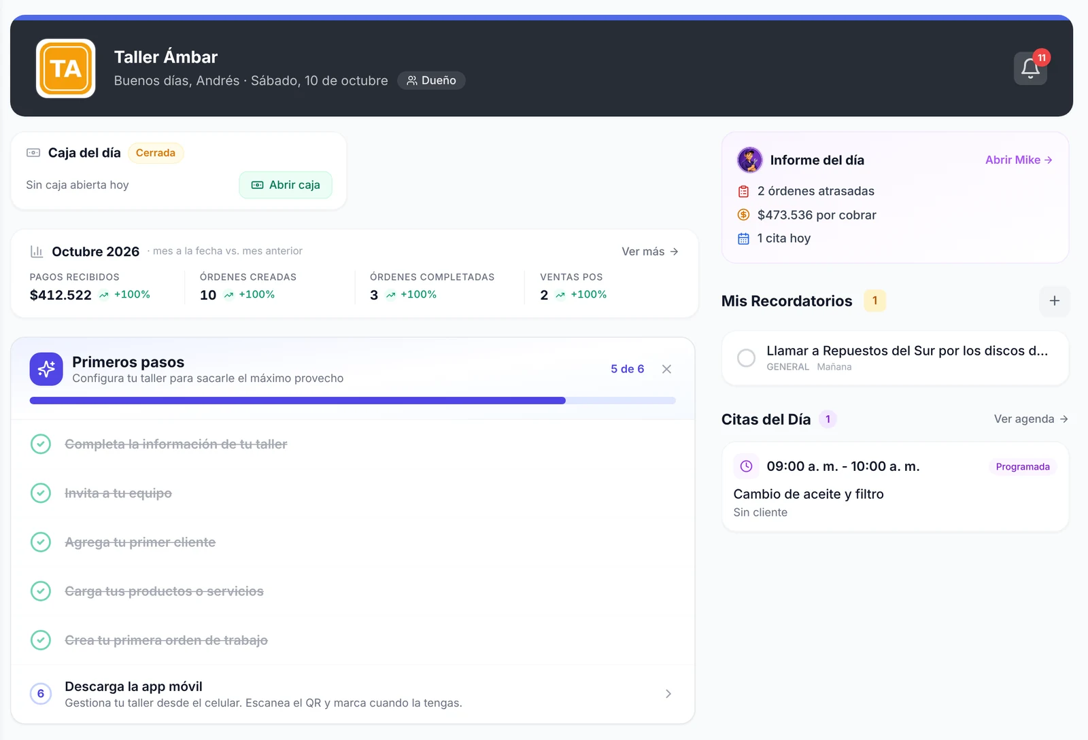Click the '1 cita hoy' report line

[x=784, y=239]
